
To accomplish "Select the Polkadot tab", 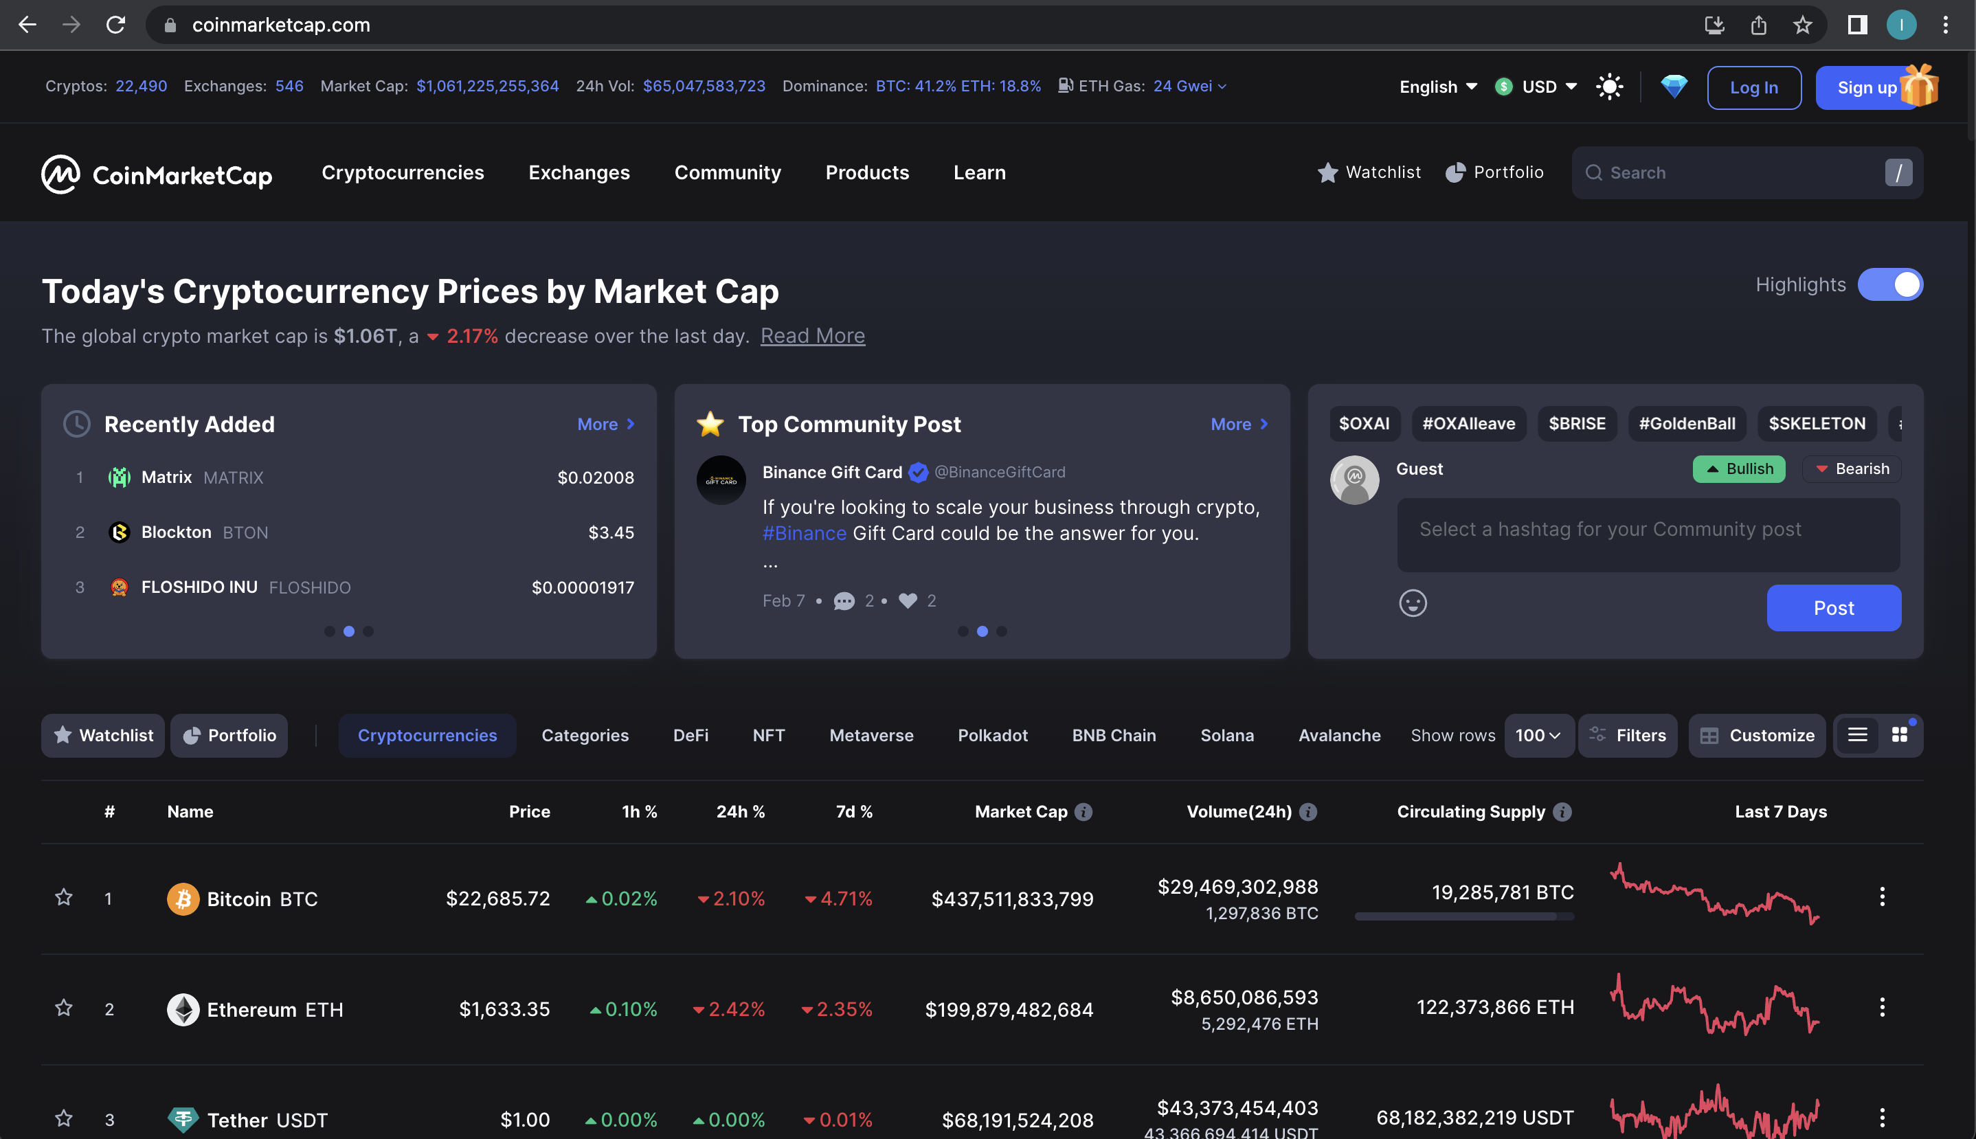I will pos(992,735).
